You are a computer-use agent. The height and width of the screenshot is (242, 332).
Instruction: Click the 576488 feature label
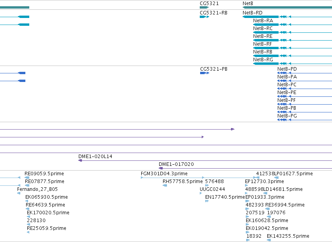215,181
